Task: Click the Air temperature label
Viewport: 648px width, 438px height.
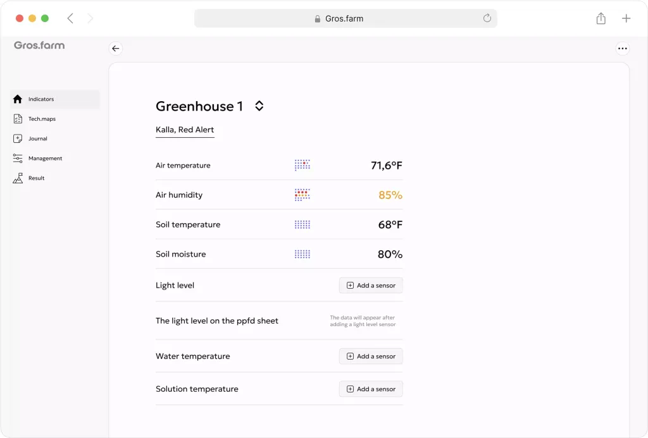Action: click(183, 166)
